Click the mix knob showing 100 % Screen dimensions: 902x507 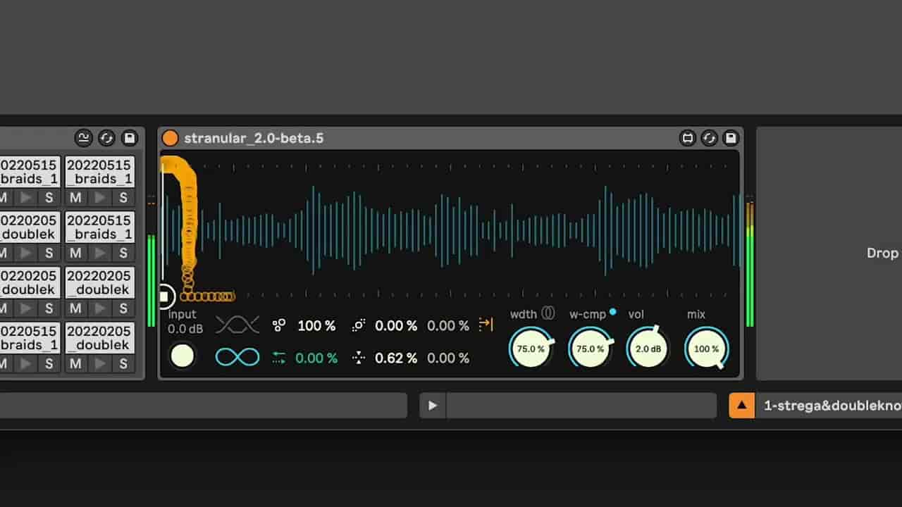(706, 349)
